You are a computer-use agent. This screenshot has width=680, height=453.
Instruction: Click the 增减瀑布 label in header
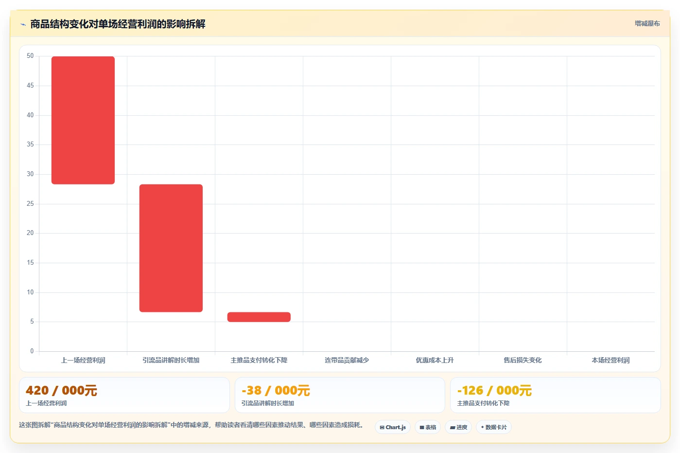(x=647, y=23)
